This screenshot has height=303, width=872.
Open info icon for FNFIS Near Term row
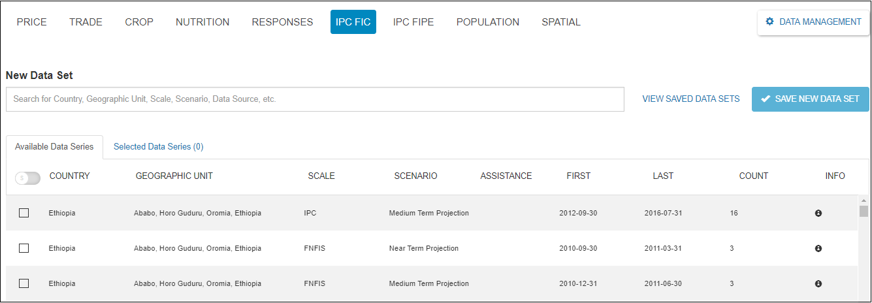click(x=818, y=249)
